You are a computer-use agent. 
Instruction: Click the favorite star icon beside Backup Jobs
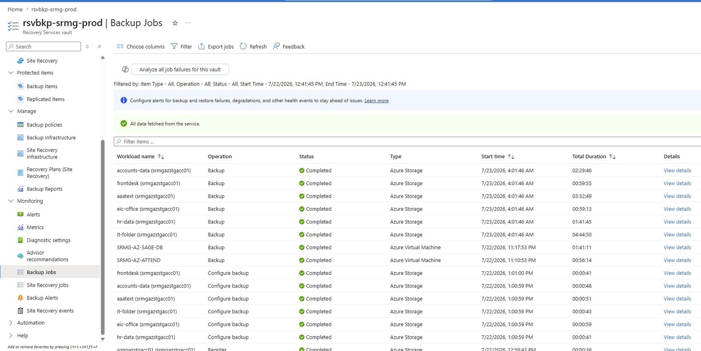tap(175, 23)
